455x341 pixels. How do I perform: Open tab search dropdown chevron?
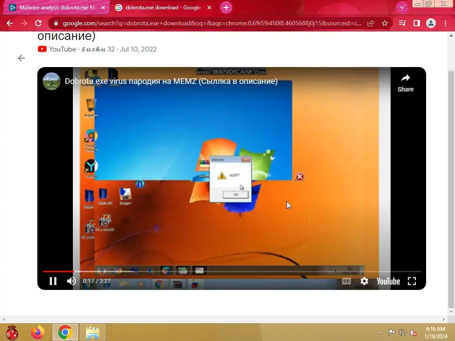tap(402, 8)
